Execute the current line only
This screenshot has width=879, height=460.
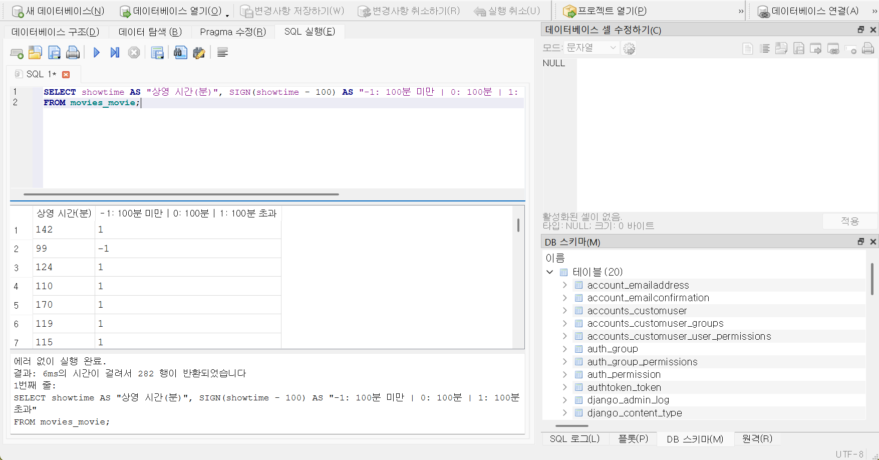pos(115,53)
